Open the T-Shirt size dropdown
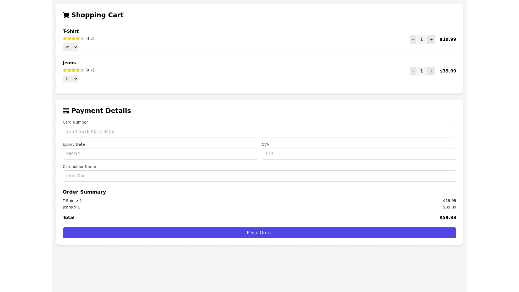 70,47
